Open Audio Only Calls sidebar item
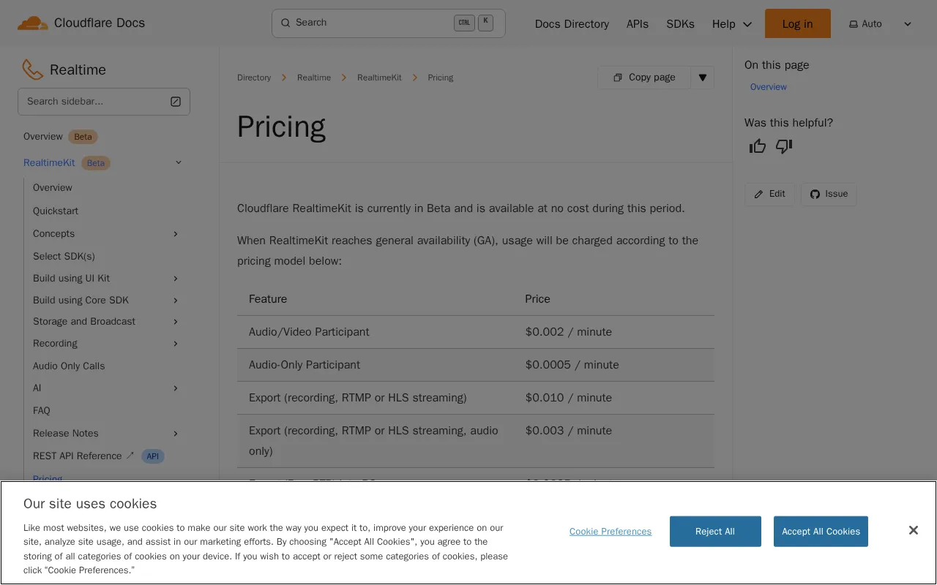 (x=69, y=366)
